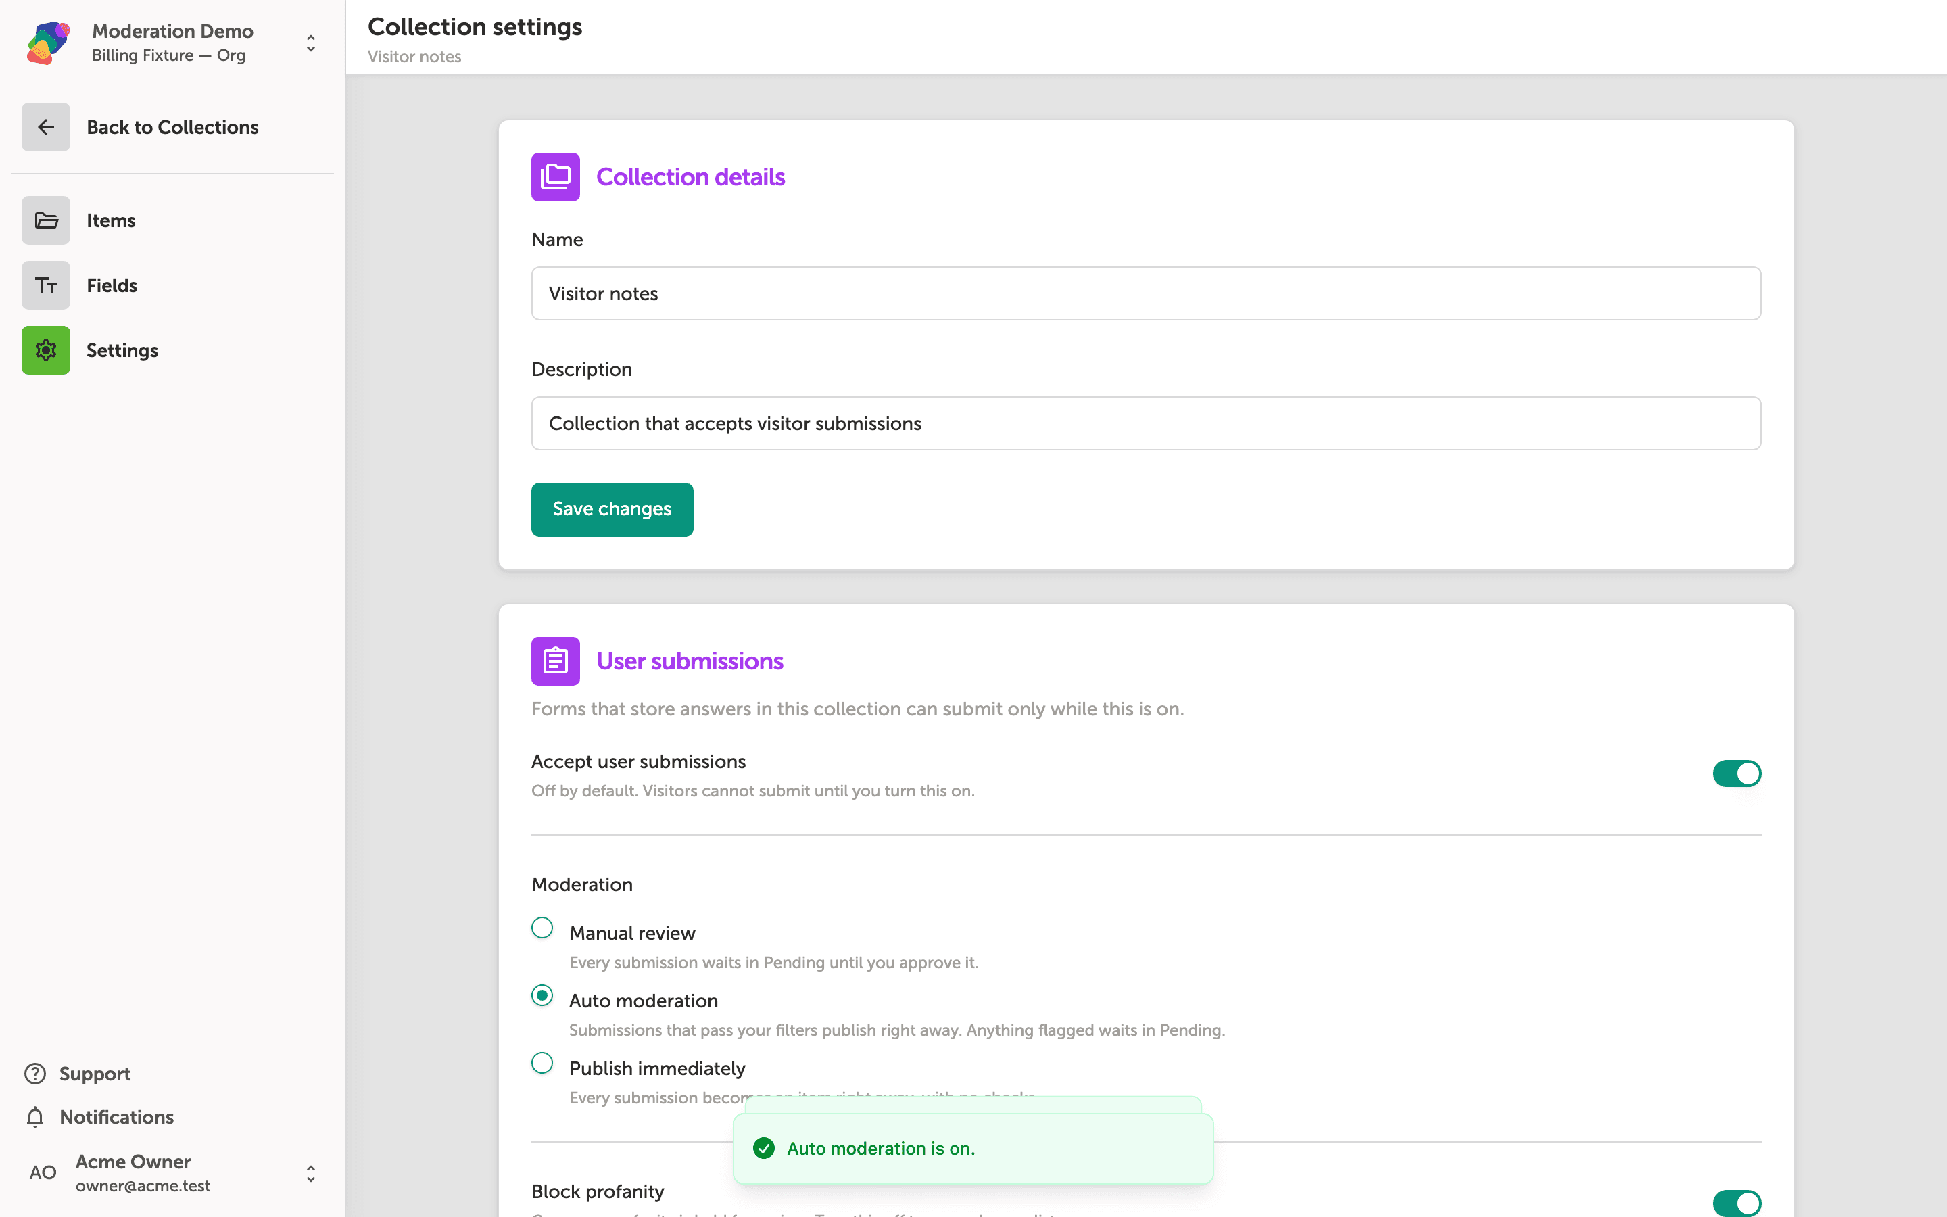The width and height of the screenshot is (1947, 1217).
Task: Click the Description input field
Action: pyautogui.click(x=1146, y=423)
